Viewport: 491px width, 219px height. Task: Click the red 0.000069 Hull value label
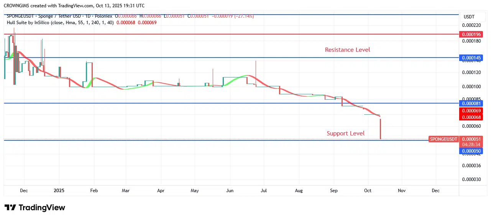471,110
